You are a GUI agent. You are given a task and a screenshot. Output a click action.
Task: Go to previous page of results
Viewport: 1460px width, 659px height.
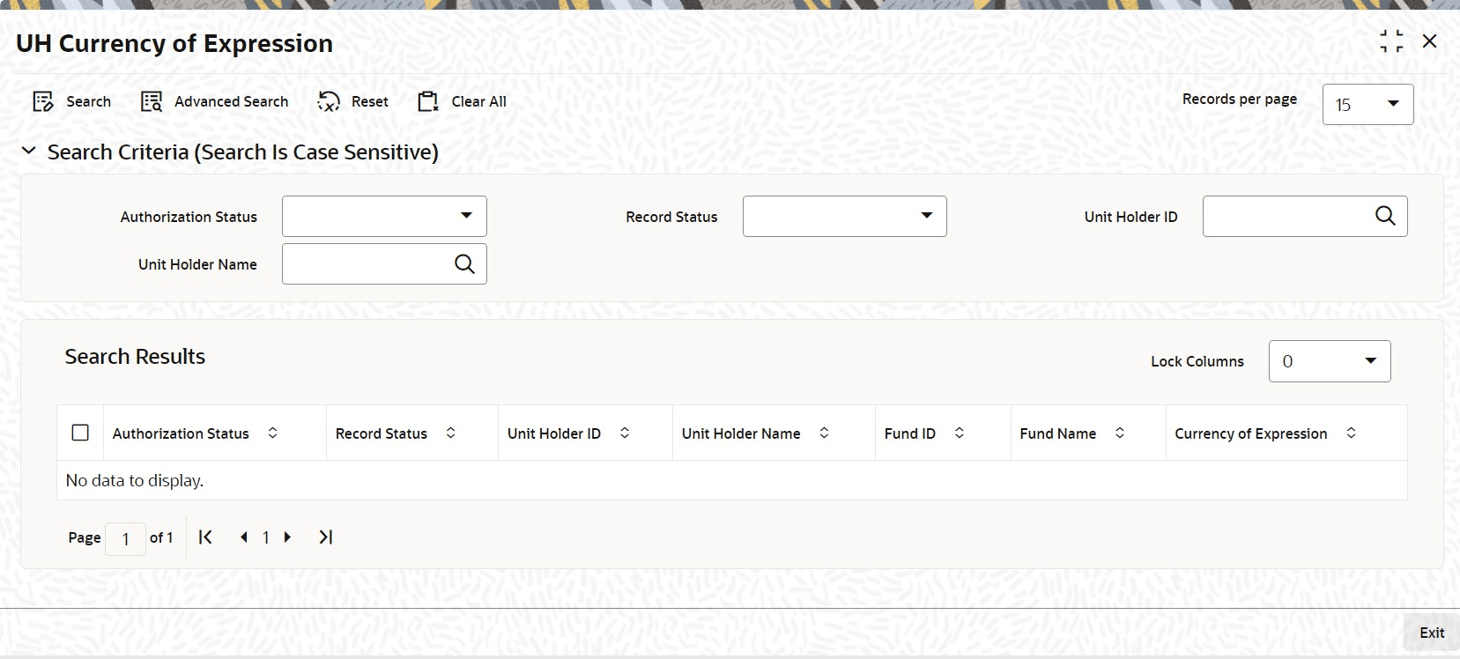tap(244, 537)
